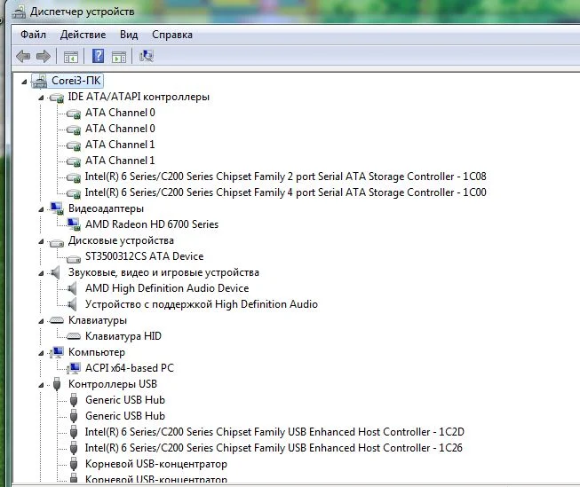Click the blue Help question mark icon
This screenshot has width=580, height=487.
98,56
